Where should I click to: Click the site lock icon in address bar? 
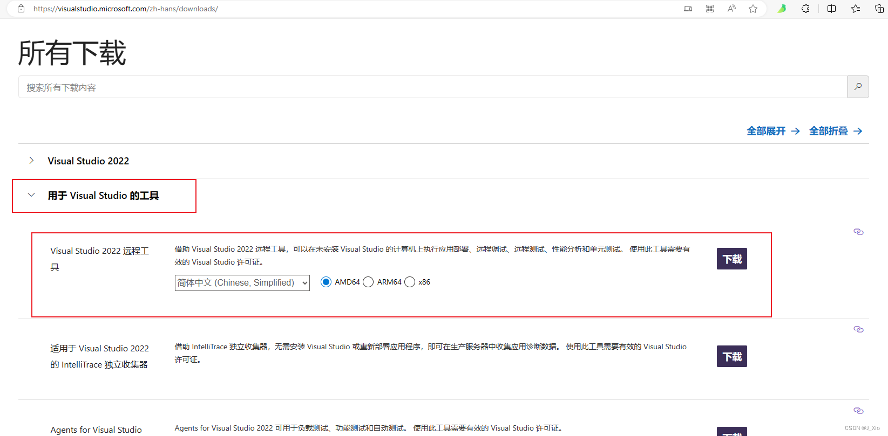pos(21,9)
